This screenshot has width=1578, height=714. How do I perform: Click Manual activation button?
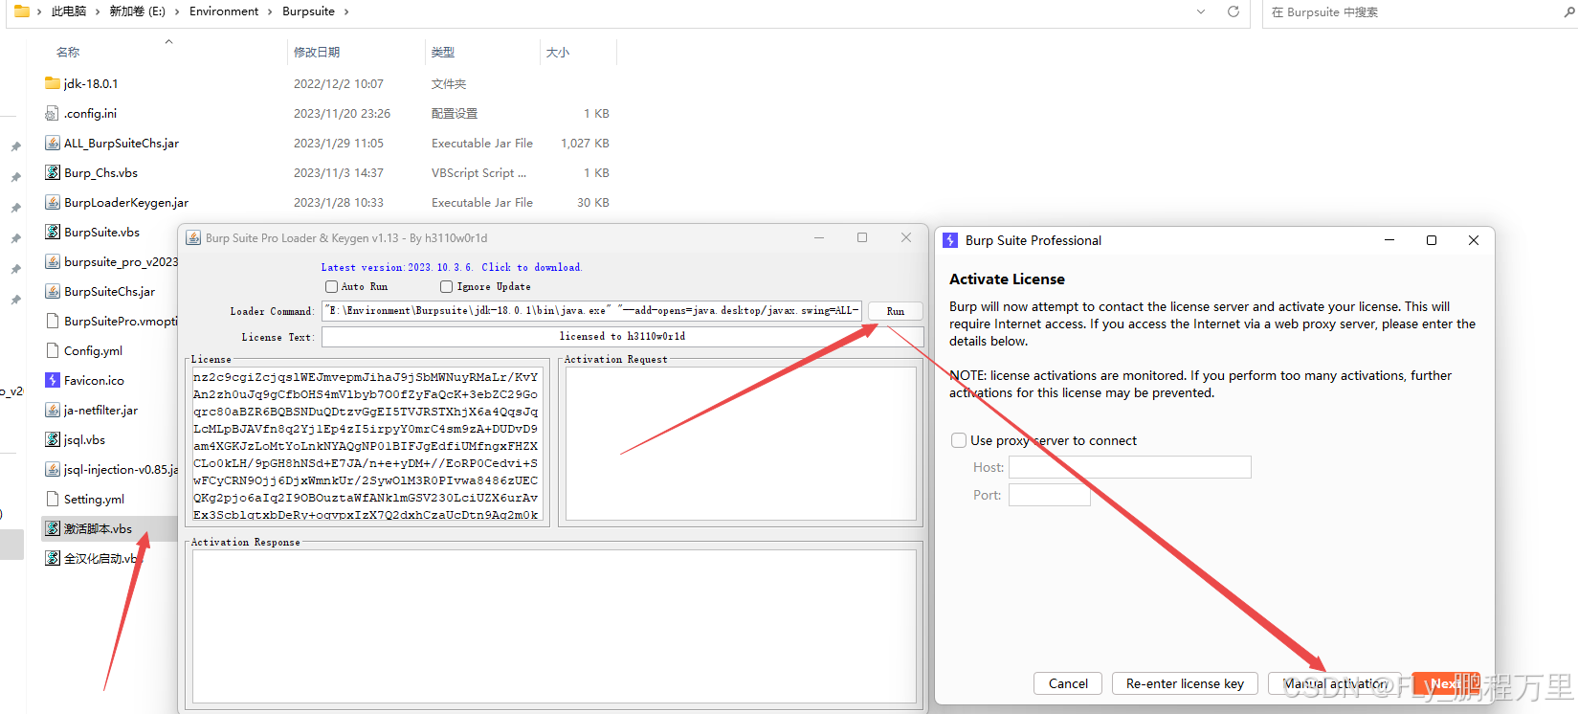pos(1335,683)
